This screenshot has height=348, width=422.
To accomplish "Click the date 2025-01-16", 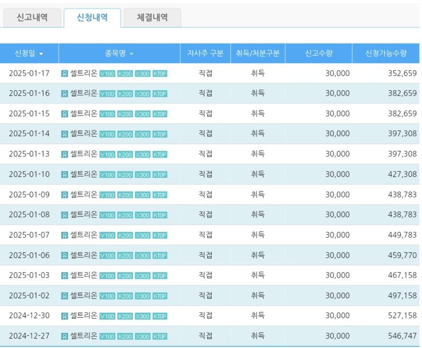I will 29,93.
